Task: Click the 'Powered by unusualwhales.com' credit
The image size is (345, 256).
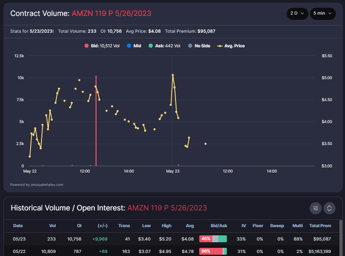Action: (37, 185)
